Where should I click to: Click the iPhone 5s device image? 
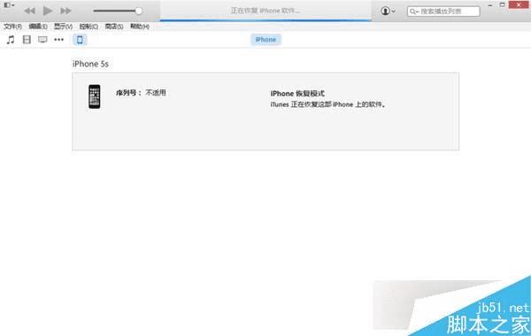[x=95, y=96]
